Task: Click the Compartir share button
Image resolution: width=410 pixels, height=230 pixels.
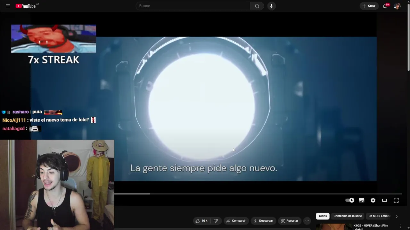Action: pos(236,221)
